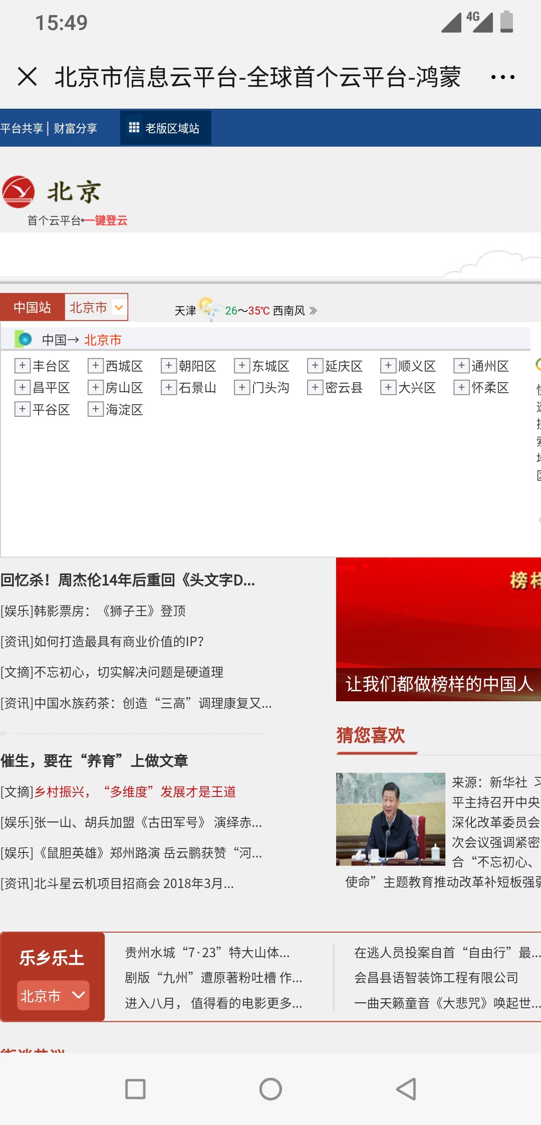Tap the Android recent apps square button
541x1125 pixels.
135,1089
